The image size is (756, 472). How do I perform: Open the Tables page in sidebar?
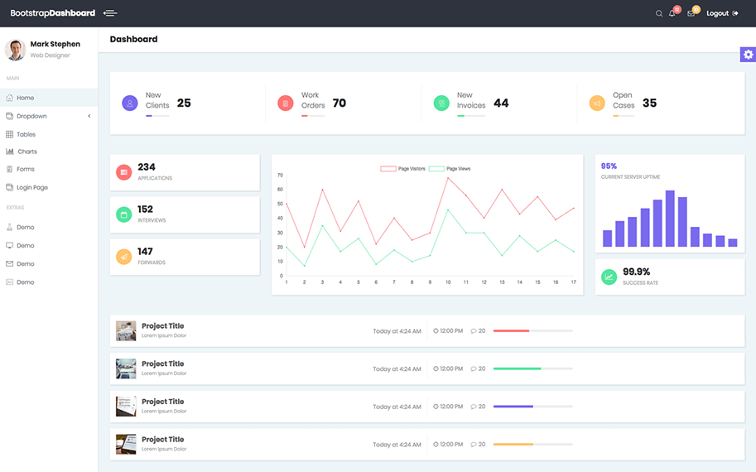point(26,134)
